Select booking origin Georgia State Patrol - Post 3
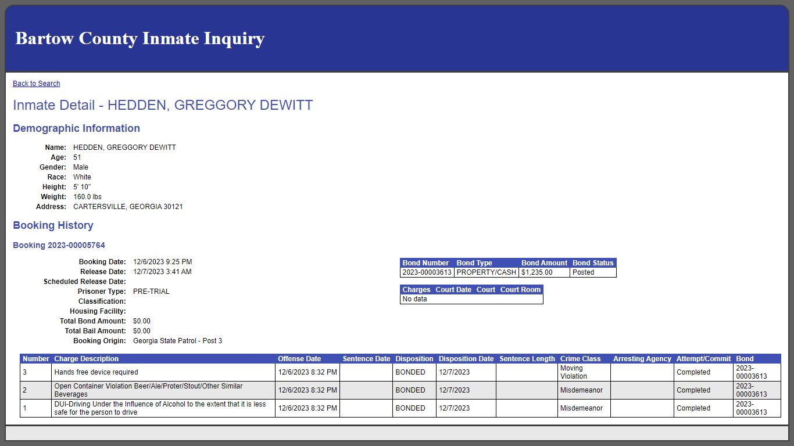The image size is (794, 446). (177, 341)
